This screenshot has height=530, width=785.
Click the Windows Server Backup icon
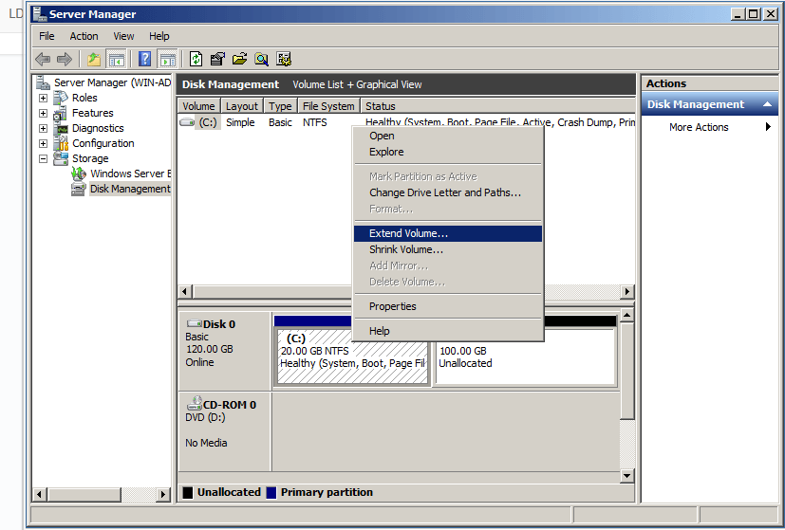[79, 174]
